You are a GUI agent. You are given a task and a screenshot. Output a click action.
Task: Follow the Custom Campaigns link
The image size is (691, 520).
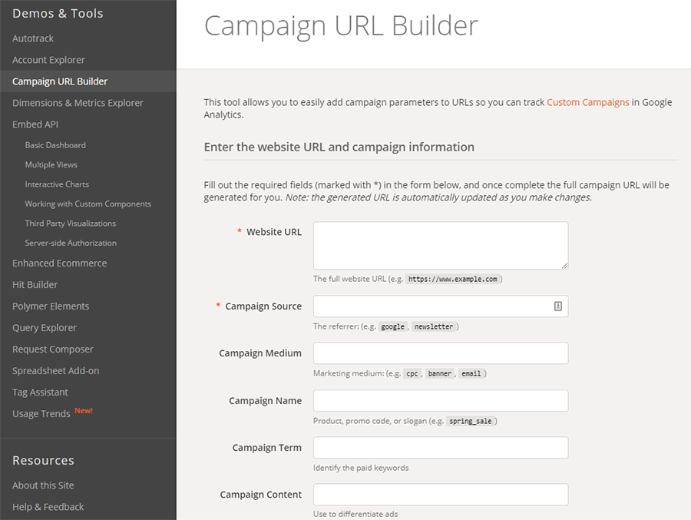pos(588,102)
